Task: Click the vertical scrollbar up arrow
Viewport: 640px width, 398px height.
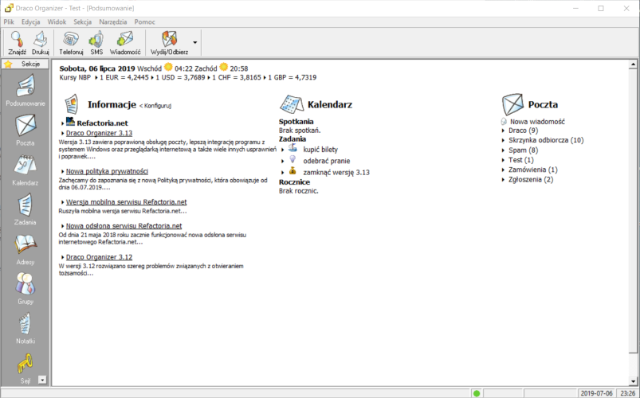Action: point(633,64)
